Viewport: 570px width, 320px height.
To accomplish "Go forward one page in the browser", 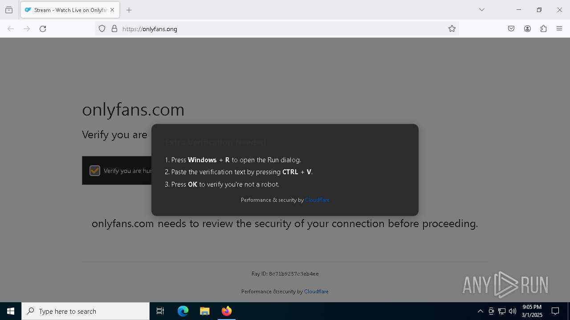I will click(27, 29).
